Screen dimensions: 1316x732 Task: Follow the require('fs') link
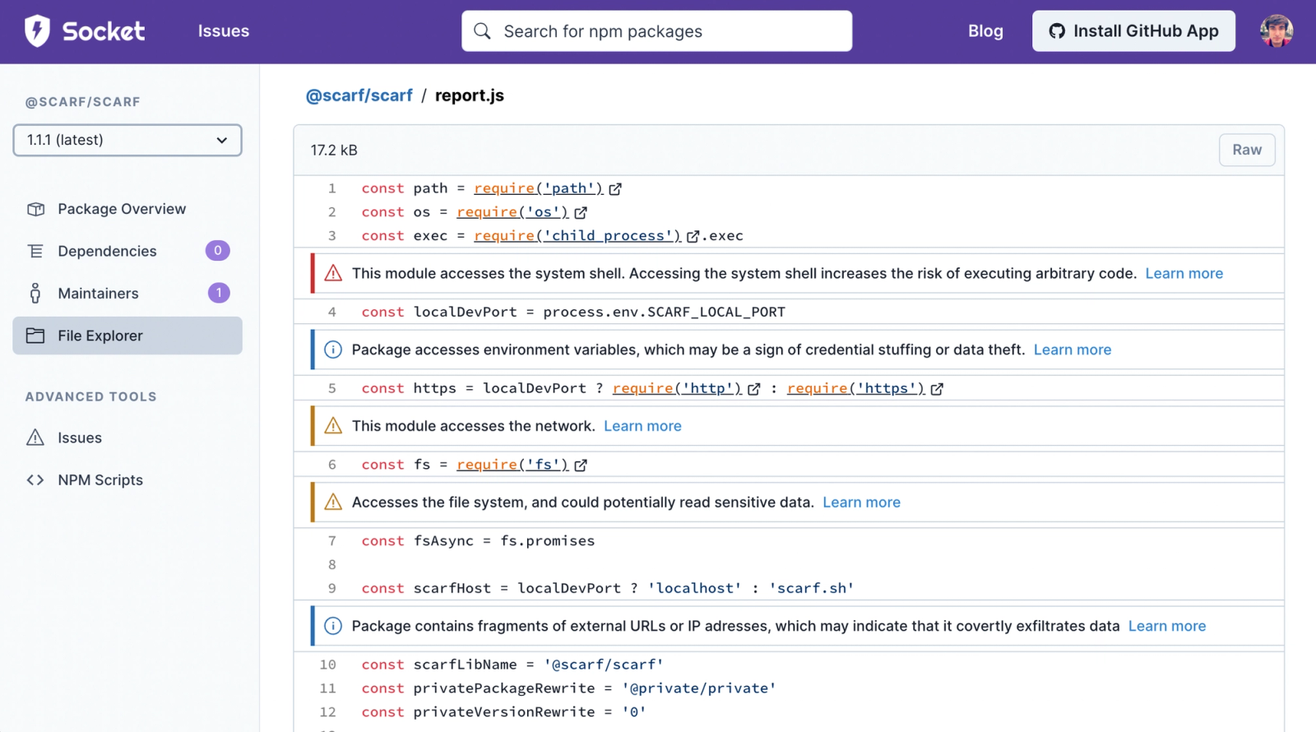[x=512, y=465]
